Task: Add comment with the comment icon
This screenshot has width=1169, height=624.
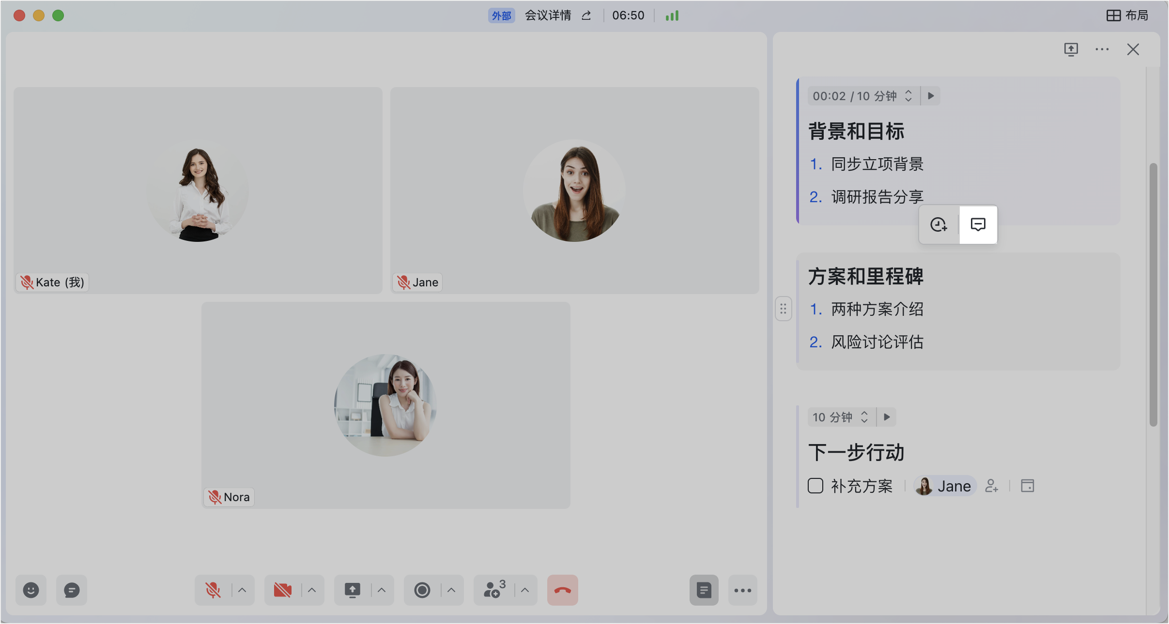Action: [978, 224]
